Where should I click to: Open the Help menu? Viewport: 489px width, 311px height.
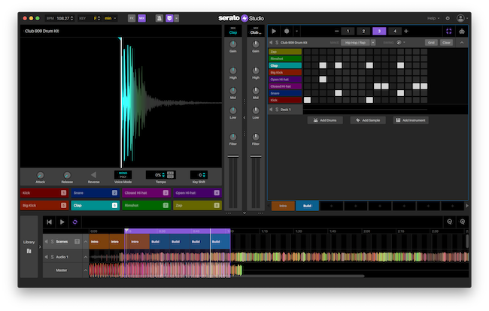[433, 18]
